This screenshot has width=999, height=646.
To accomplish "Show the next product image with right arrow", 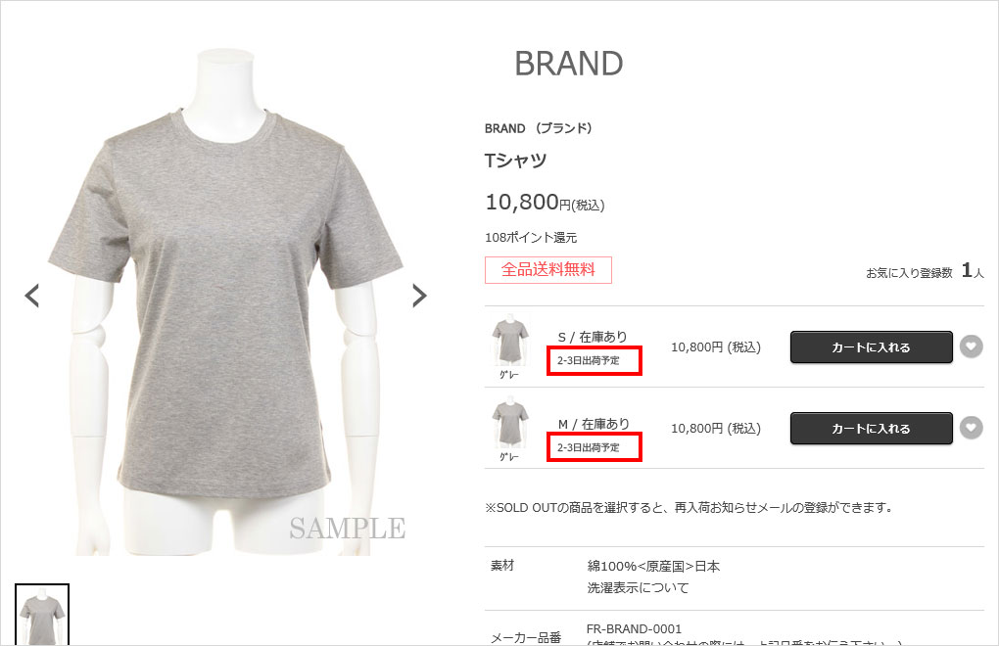I will pos(419,296).
